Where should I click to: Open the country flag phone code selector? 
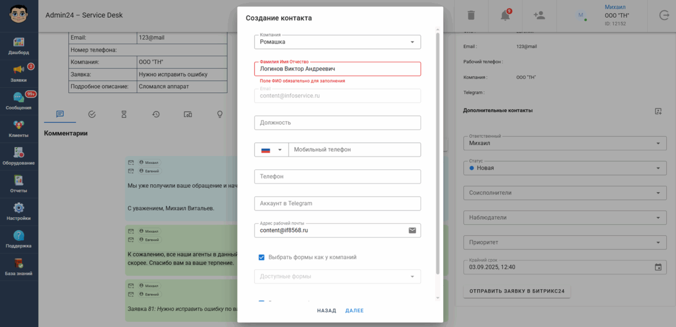pos(271,150)
